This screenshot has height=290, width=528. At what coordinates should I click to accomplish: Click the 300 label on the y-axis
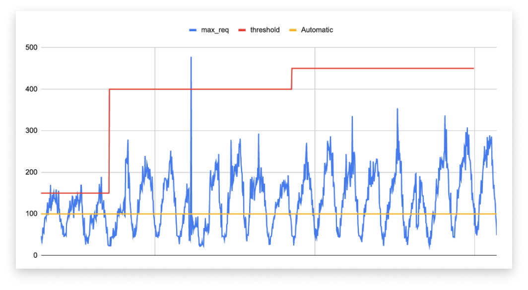click(32, 131)
